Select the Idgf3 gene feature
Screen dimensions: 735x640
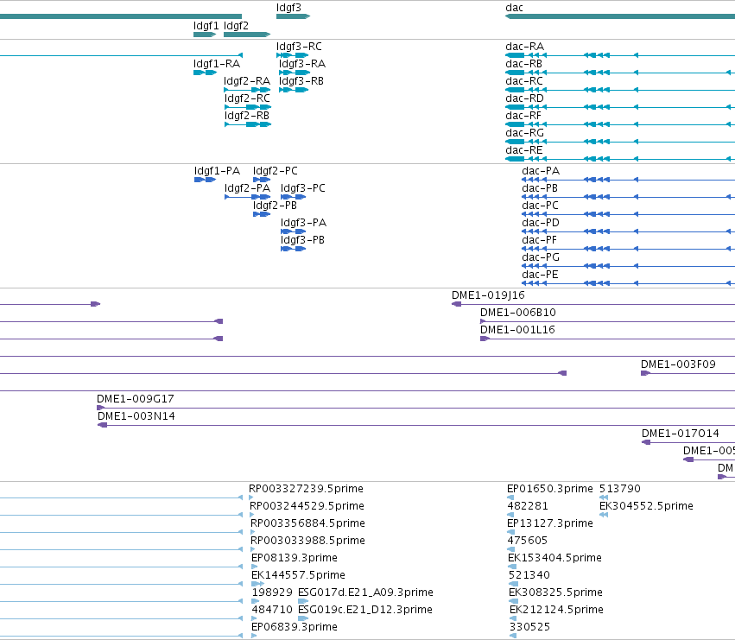tap(293, 16)
